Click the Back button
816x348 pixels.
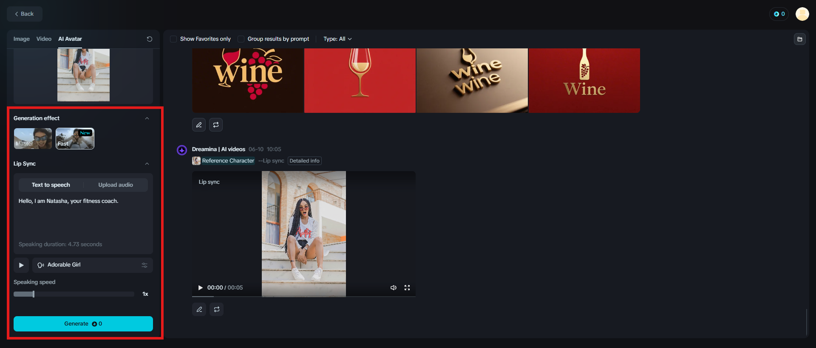pyautogui.click(x=25, y=14)
